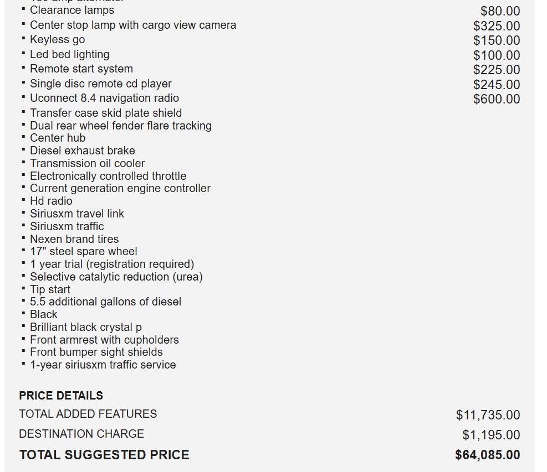The height and width of the screenshot is (472, 547).
Task: Click the PRICE DETAILS heading
Action: tap(61, 396)
